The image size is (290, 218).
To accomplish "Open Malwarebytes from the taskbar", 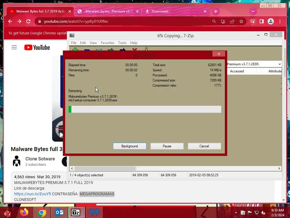I will click(x=94, y=212).
